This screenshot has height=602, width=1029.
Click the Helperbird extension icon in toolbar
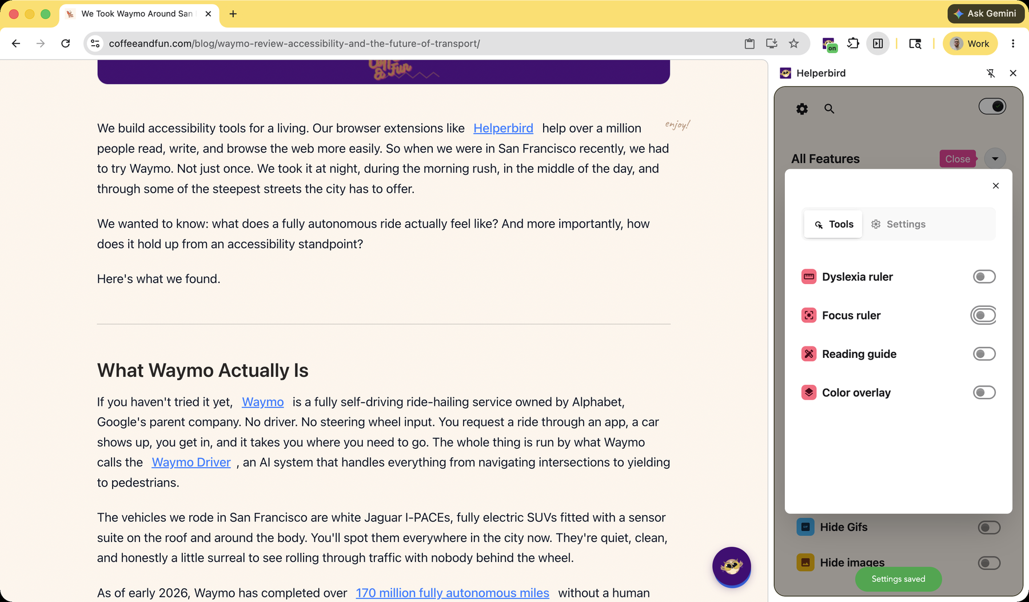[829, 44]
